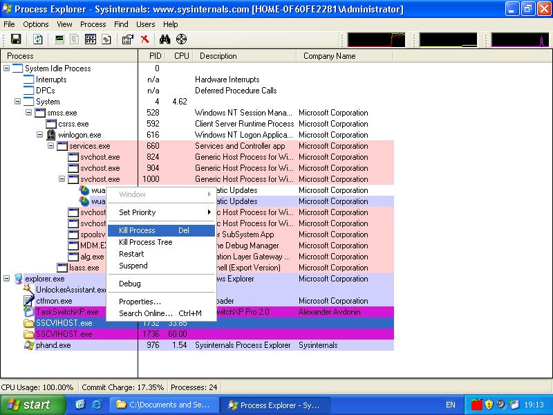The image size is (553, 415).
Task: Sort by the Process column header
Action: (x=69, y=56)
